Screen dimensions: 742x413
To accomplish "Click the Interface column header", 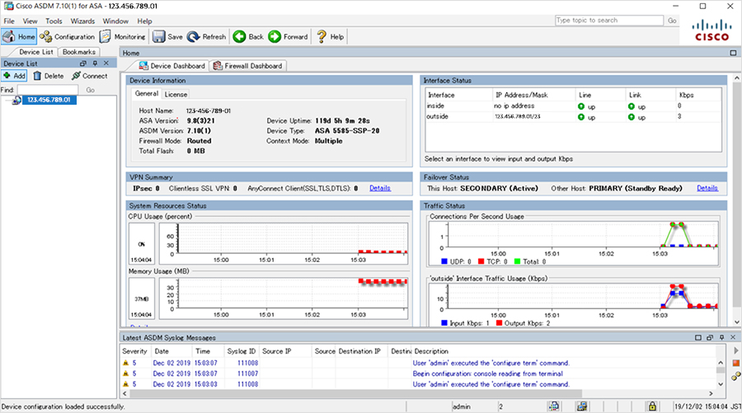I will pos(458,95).
